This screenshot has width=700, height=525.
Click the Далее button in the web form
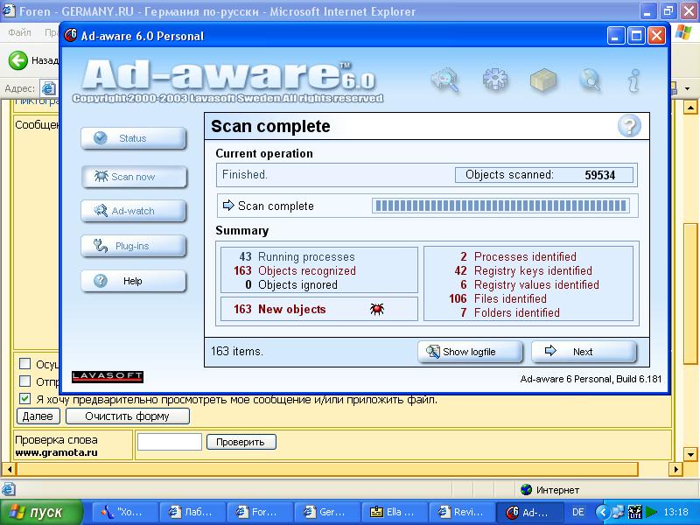(x=38, y=416)
